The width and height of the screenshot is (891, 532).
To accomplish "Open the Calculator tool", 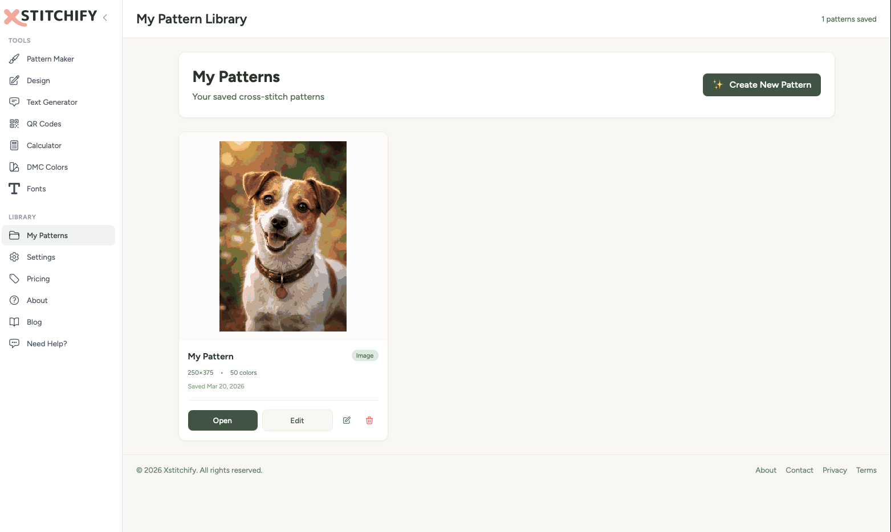I will (x=44, y=145).
